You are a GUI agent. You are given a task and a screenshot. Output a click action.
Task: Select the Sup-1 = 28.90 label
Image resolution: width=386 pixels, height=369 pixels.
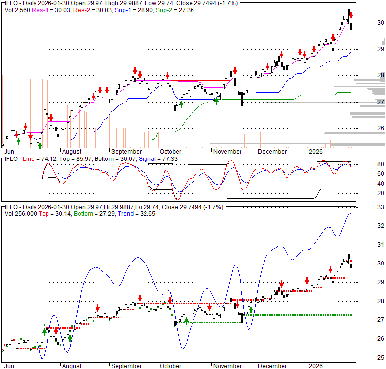pyautogui.click(x=134, y=10)
